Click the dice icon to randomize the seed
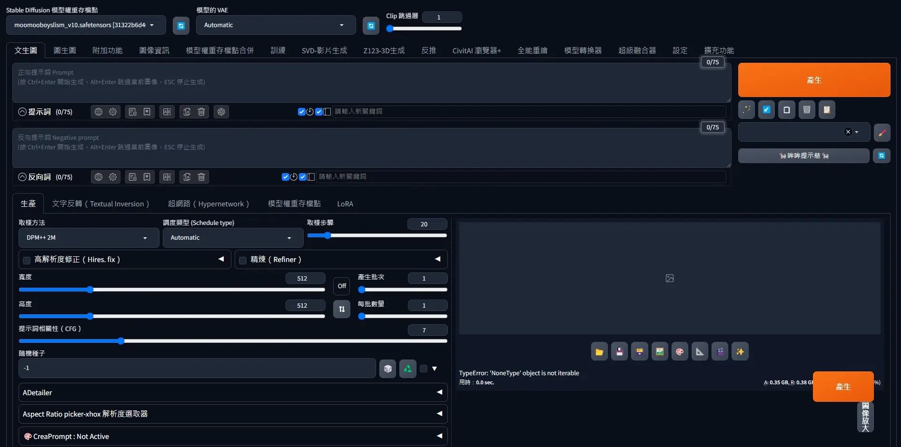The image size is (901, 447). [387, 369]
